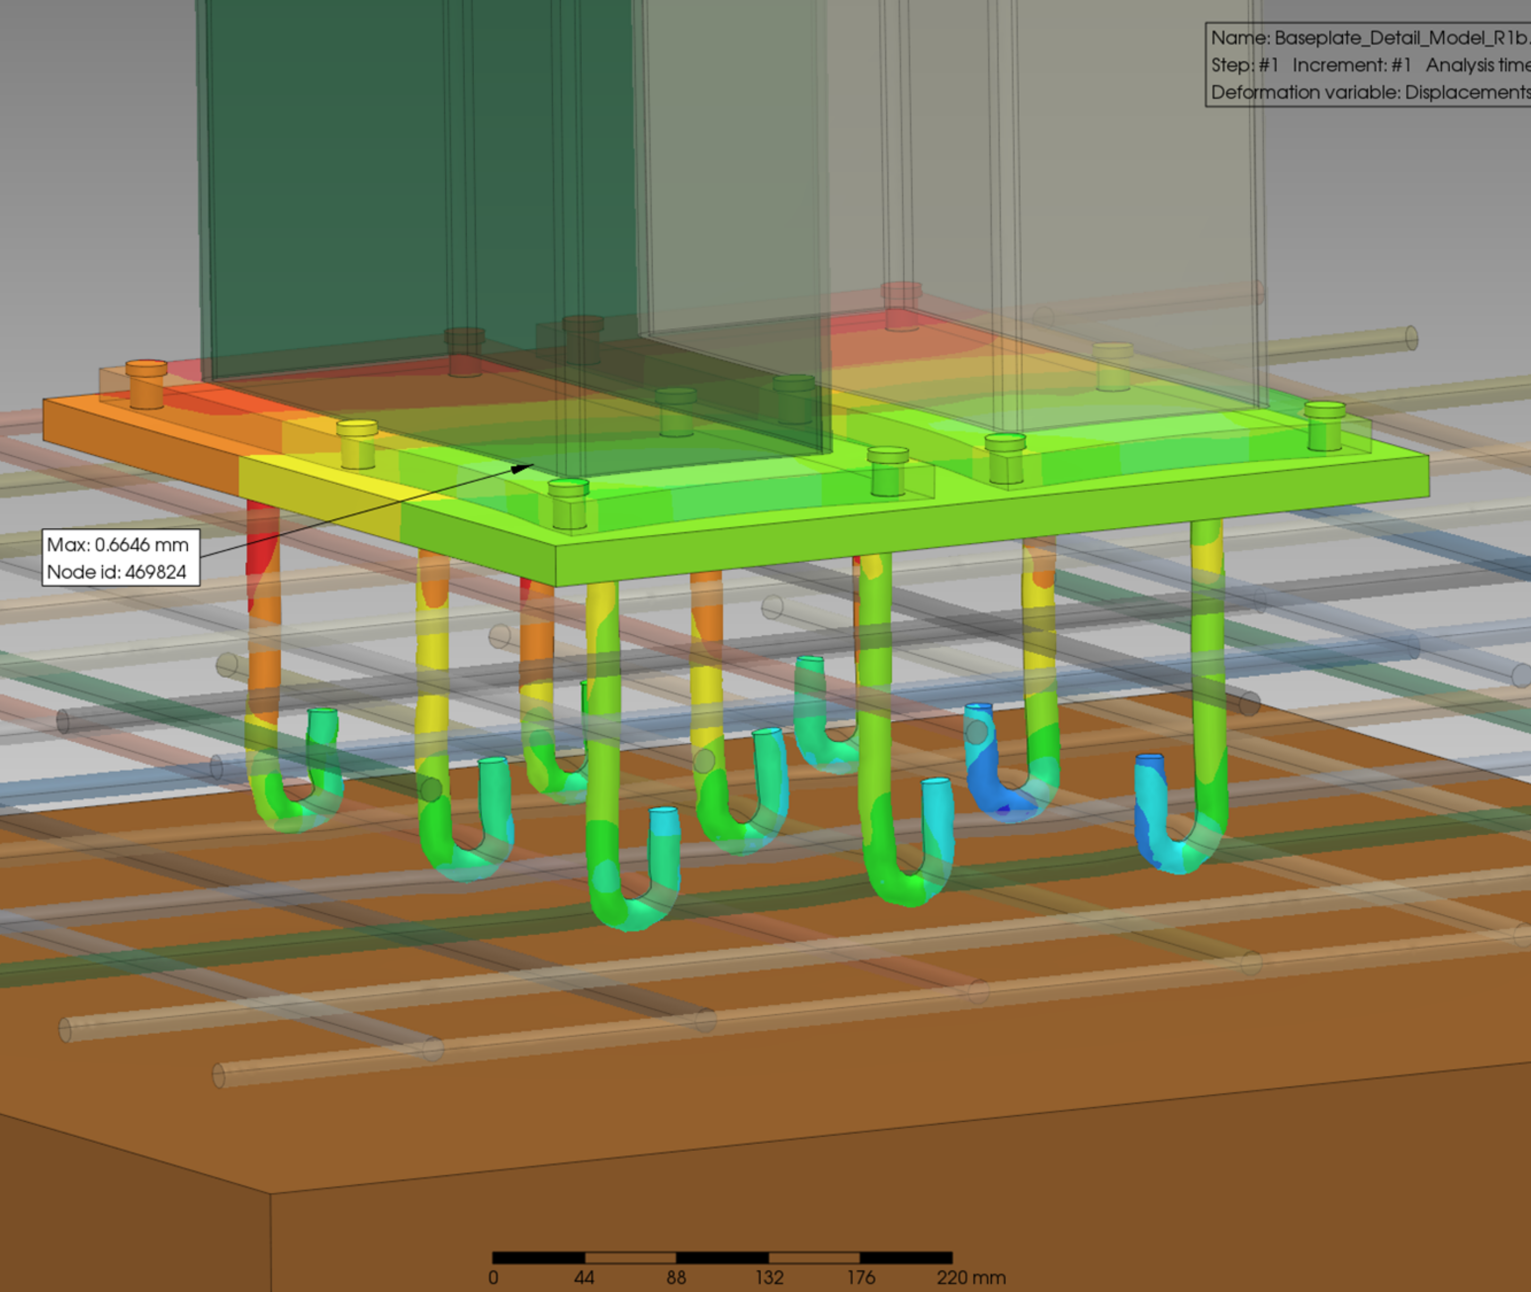The width and height of the screenshot is (1531, 1292).
Task: Click the Max: 0.6646 mm annotation label
Action: coord(118,544)
